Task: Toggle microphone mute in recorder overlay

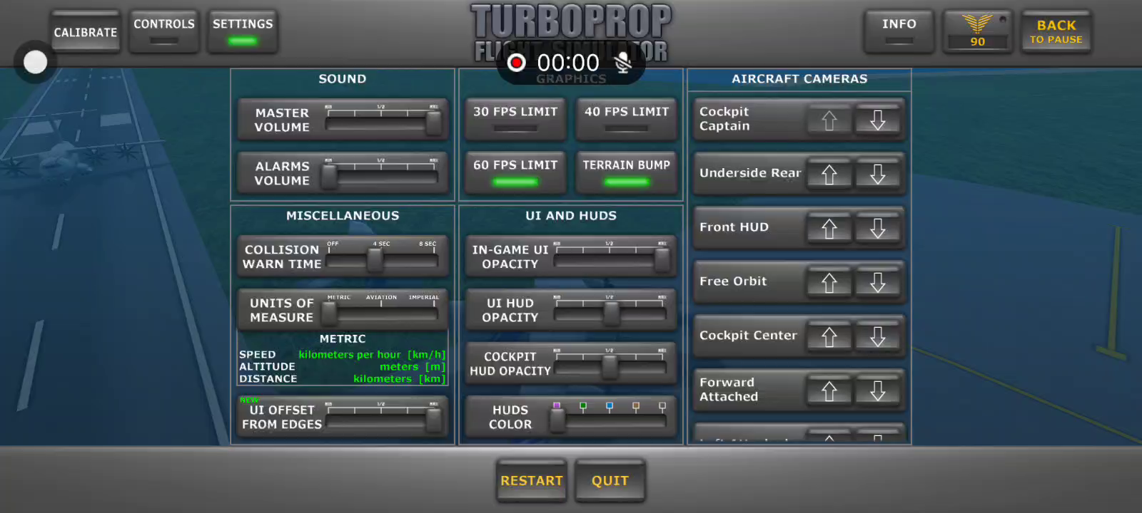Action: point(623,63)
